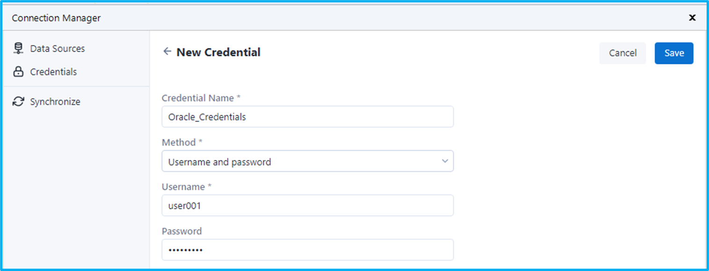Click the padlock icon beside Credentials

[x=18, y=71]
